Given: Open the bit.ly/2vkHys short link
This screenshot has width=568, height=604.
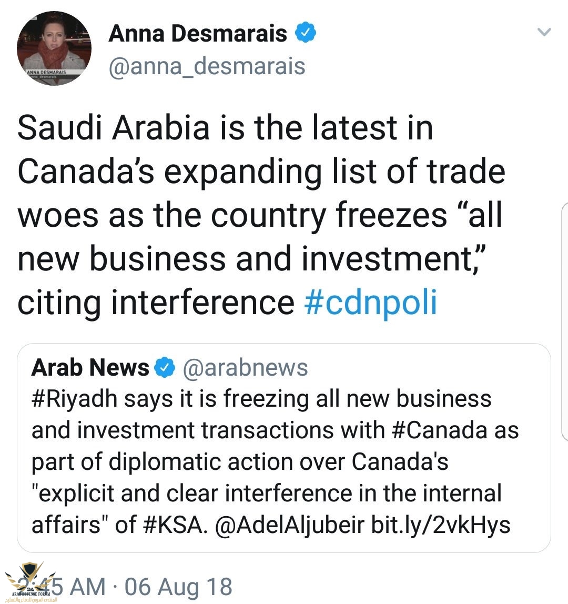Looking at the screenshot, I should pos(441,525).
